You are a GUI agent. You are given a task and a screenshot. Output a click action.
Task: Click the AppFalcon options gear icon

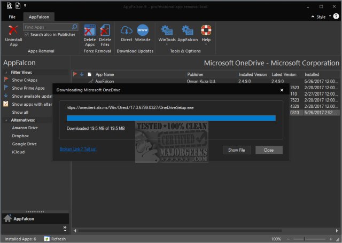(x=187, y=30)
